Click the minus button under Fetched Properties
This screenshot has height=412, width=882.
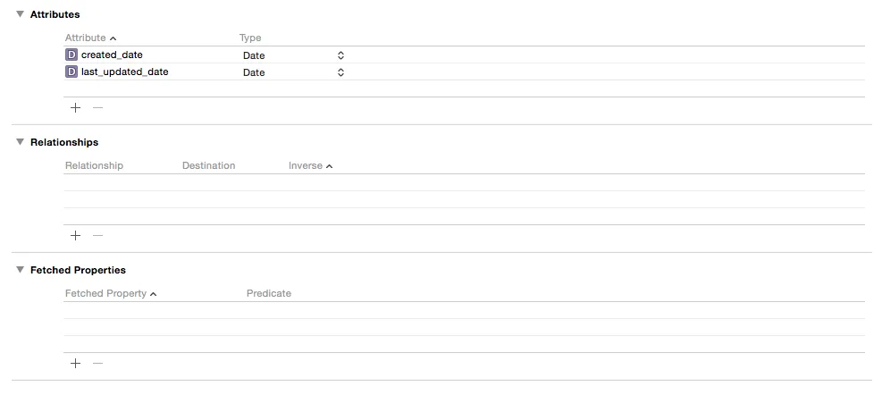(x=98, y=363)
